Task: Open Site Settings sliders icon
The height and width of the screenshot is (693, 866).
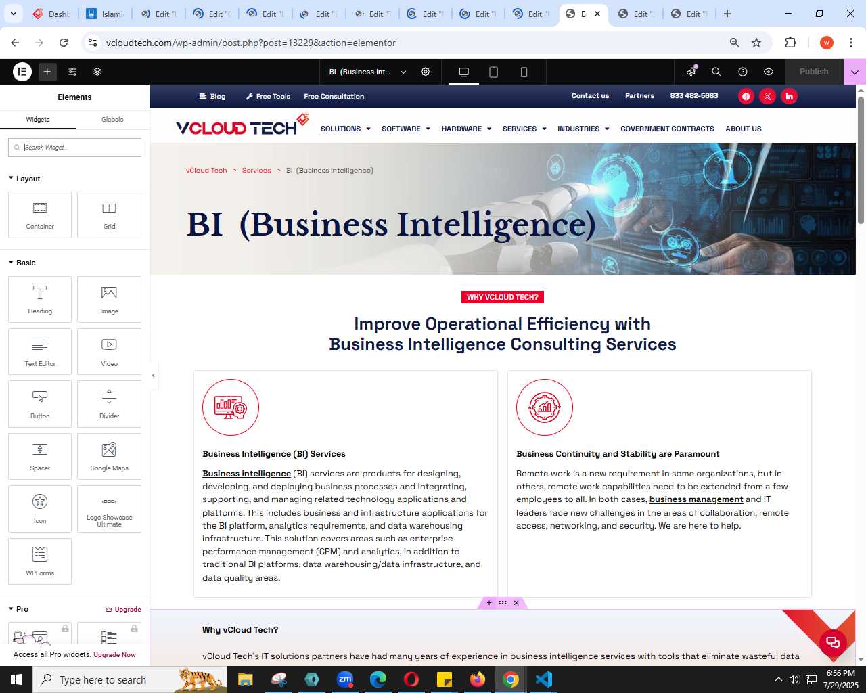Action: [x=72, y=71]
